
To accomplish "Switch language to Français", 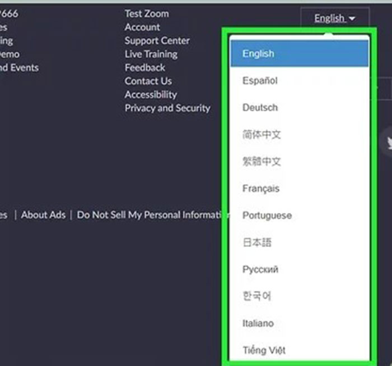I will [261, 189].
